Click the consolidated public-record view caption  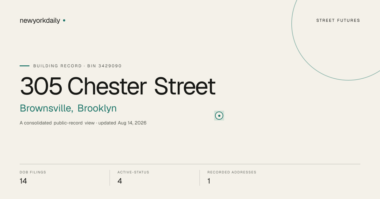coord(57,123)
